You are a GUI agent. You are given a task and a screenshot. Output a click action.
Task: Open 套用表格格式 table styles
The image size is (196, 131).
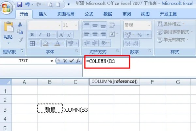tap(175, 32)
